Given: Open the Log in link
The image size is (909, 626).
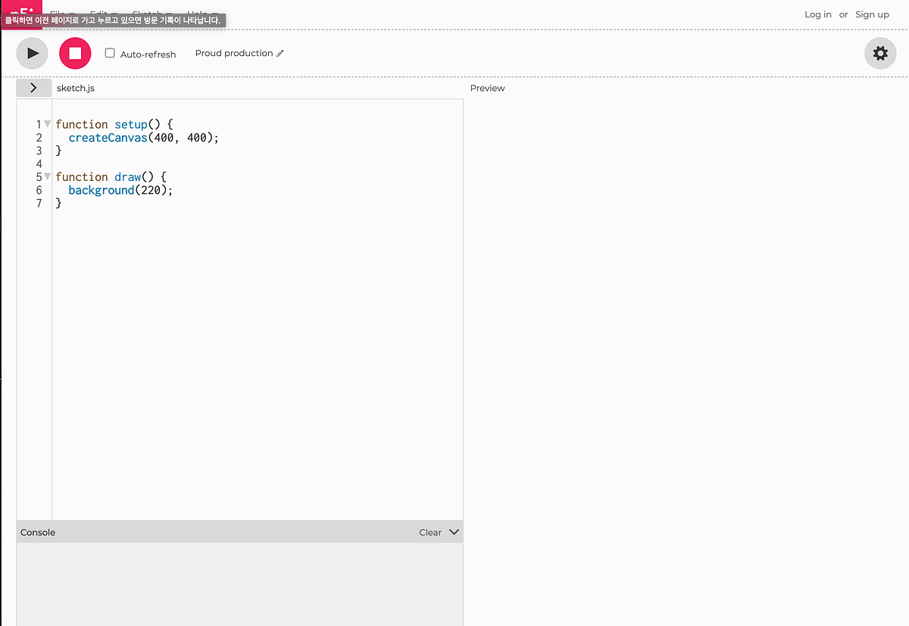Looking at the screenshot, I should point(818,14).
